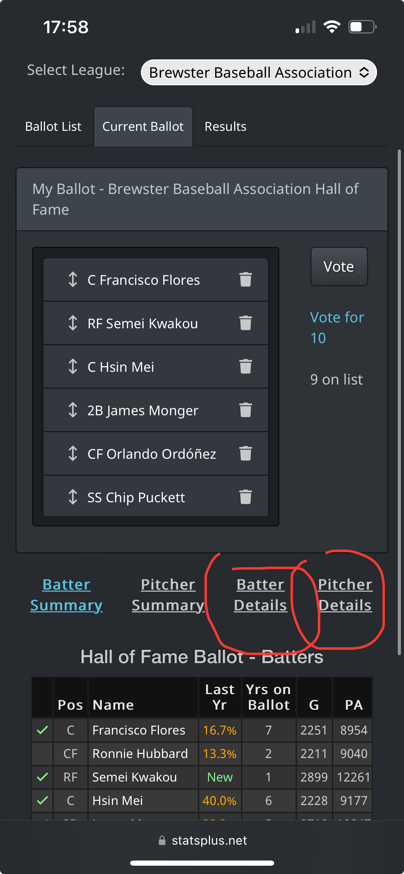Grab the reorder arrows for Francisco Flores

coord(73,280)
